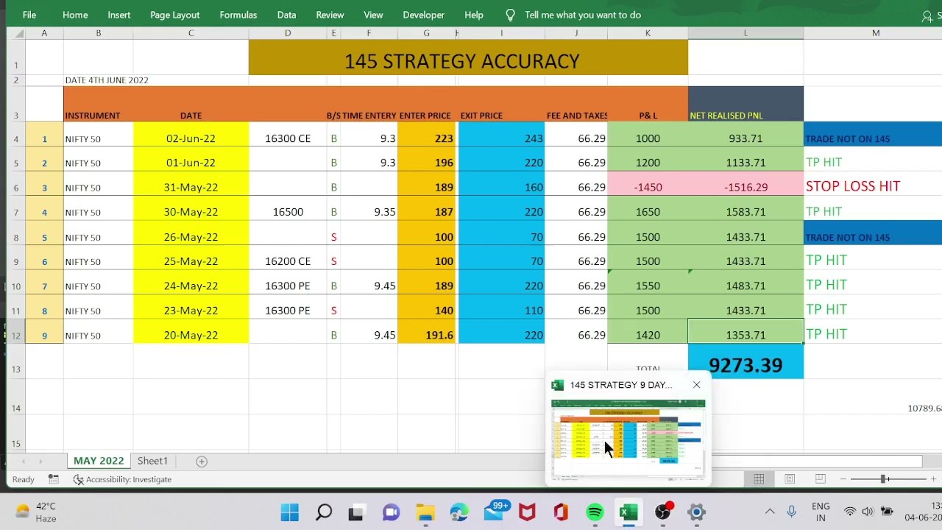
Task: Select the total cell showing 9273.39
Action: pos(746,361)
